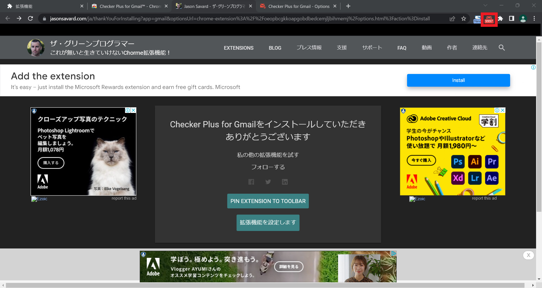Click the address bar URL field
Viewport: 542px width, 288px height.
(240, 19)
